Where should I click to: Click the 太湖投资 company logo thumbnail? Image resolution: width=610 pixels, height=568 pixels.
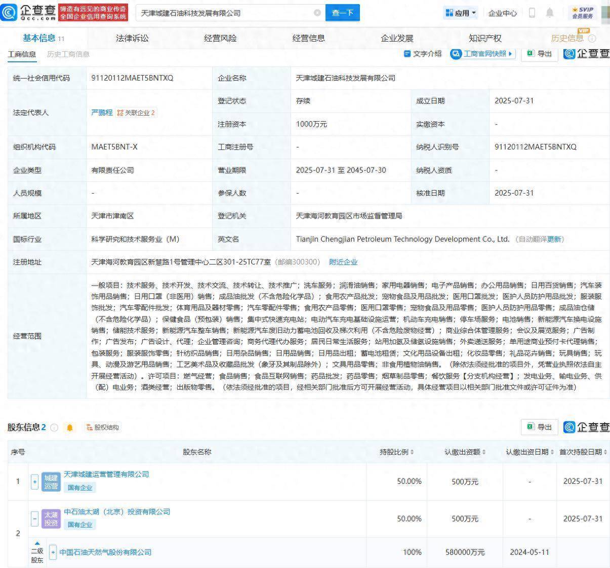click(x=51, y=519)
